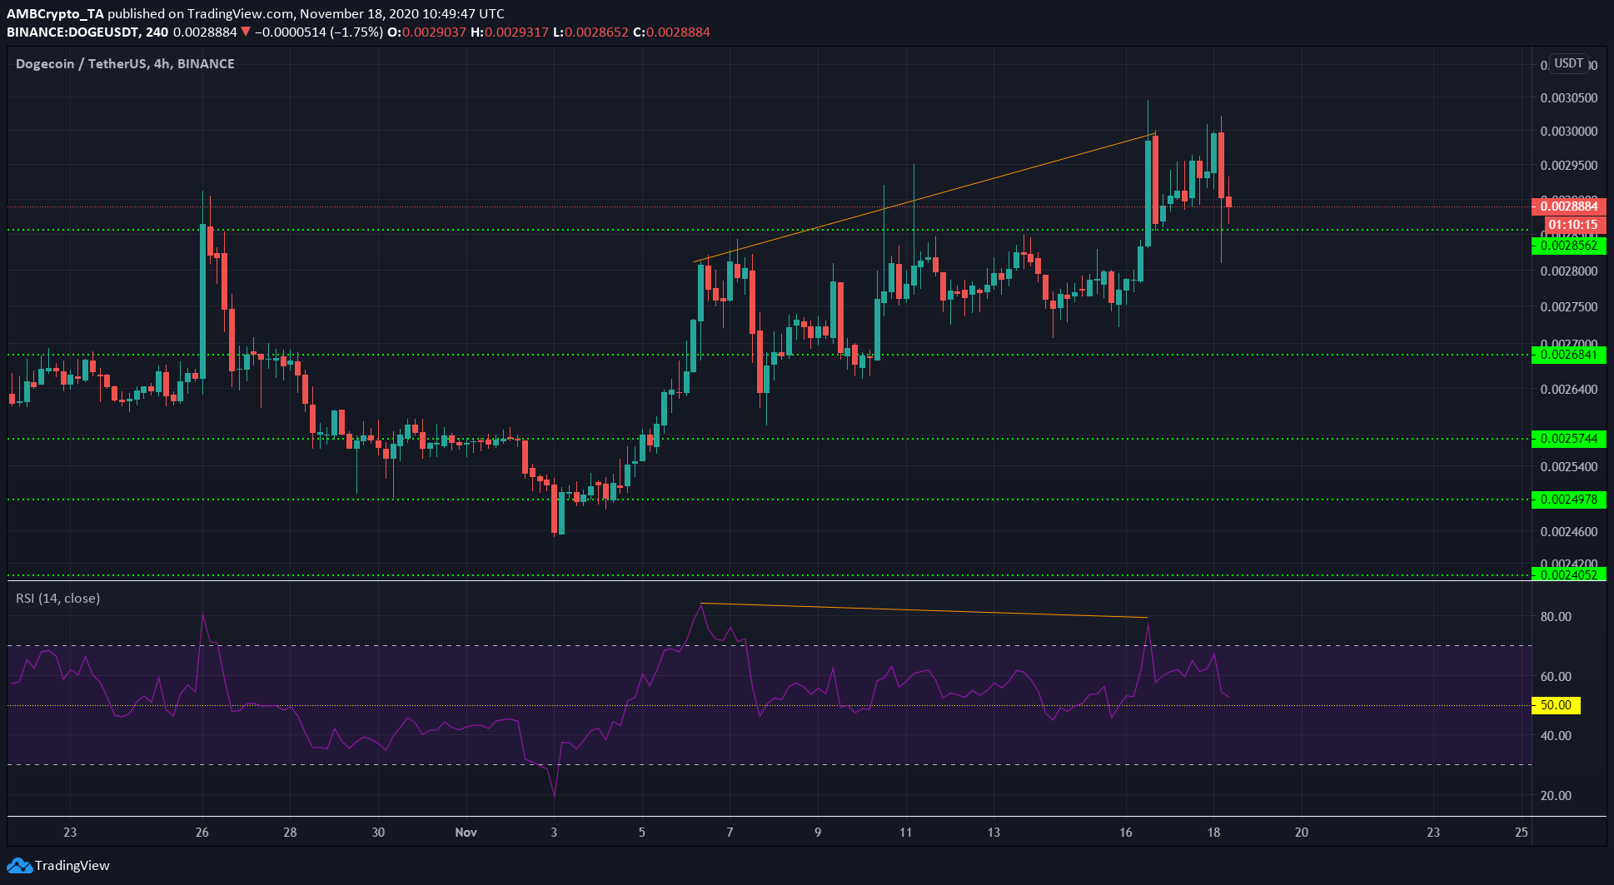Click the yellow 50.00 RSI level label
This screenshot has height=885, width=1614.
click(1556, 705)
